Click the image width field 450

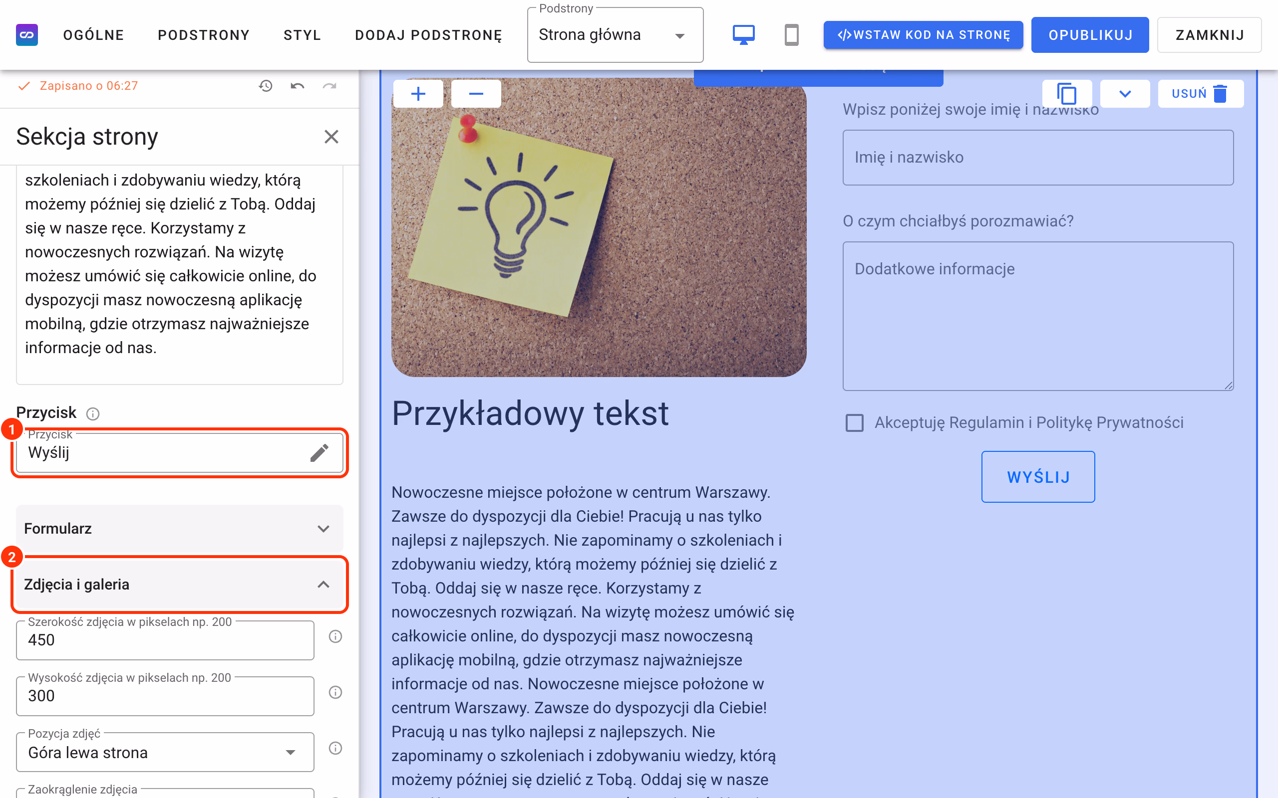(165, 640)
